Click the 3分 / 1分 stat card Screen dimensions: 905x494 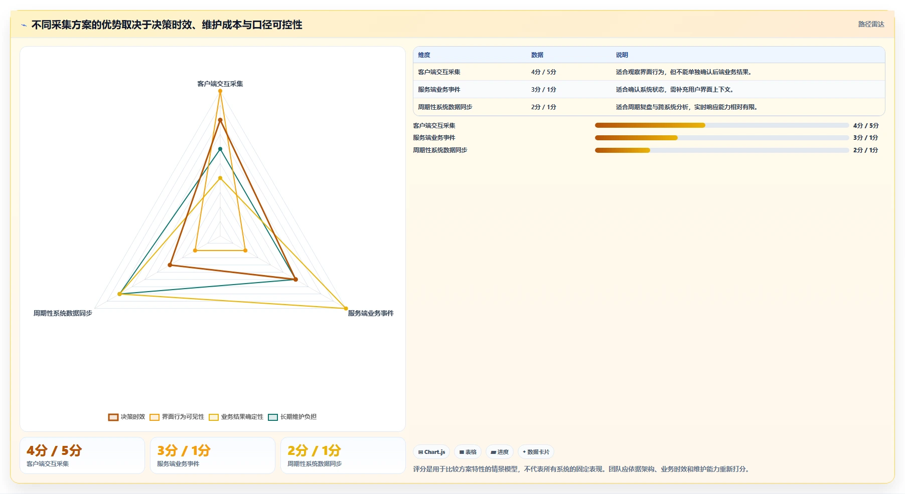(213, 455)
